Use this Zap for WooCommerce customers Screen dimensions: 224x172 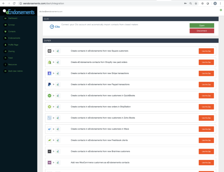click(206, 162)
